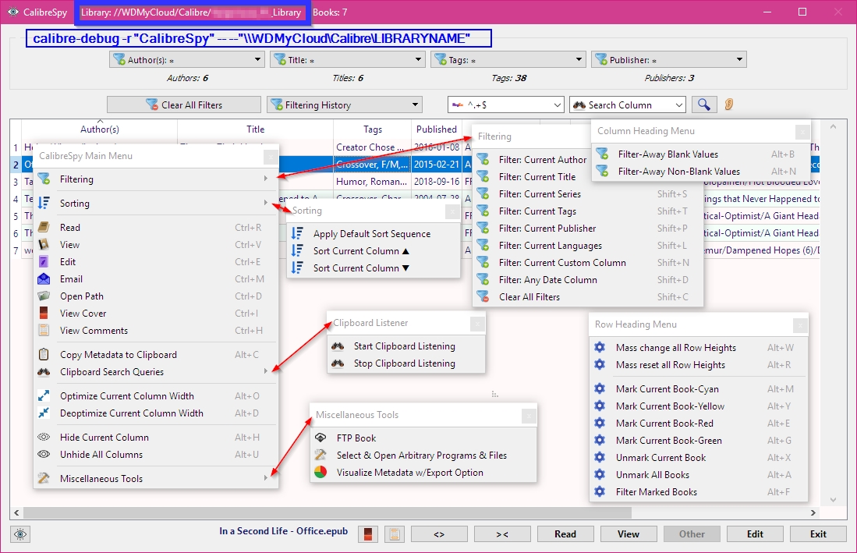The height and width of the screenshot is (553, 857).
Task: Click View Cover red book icon
Action: coord(44,313)
